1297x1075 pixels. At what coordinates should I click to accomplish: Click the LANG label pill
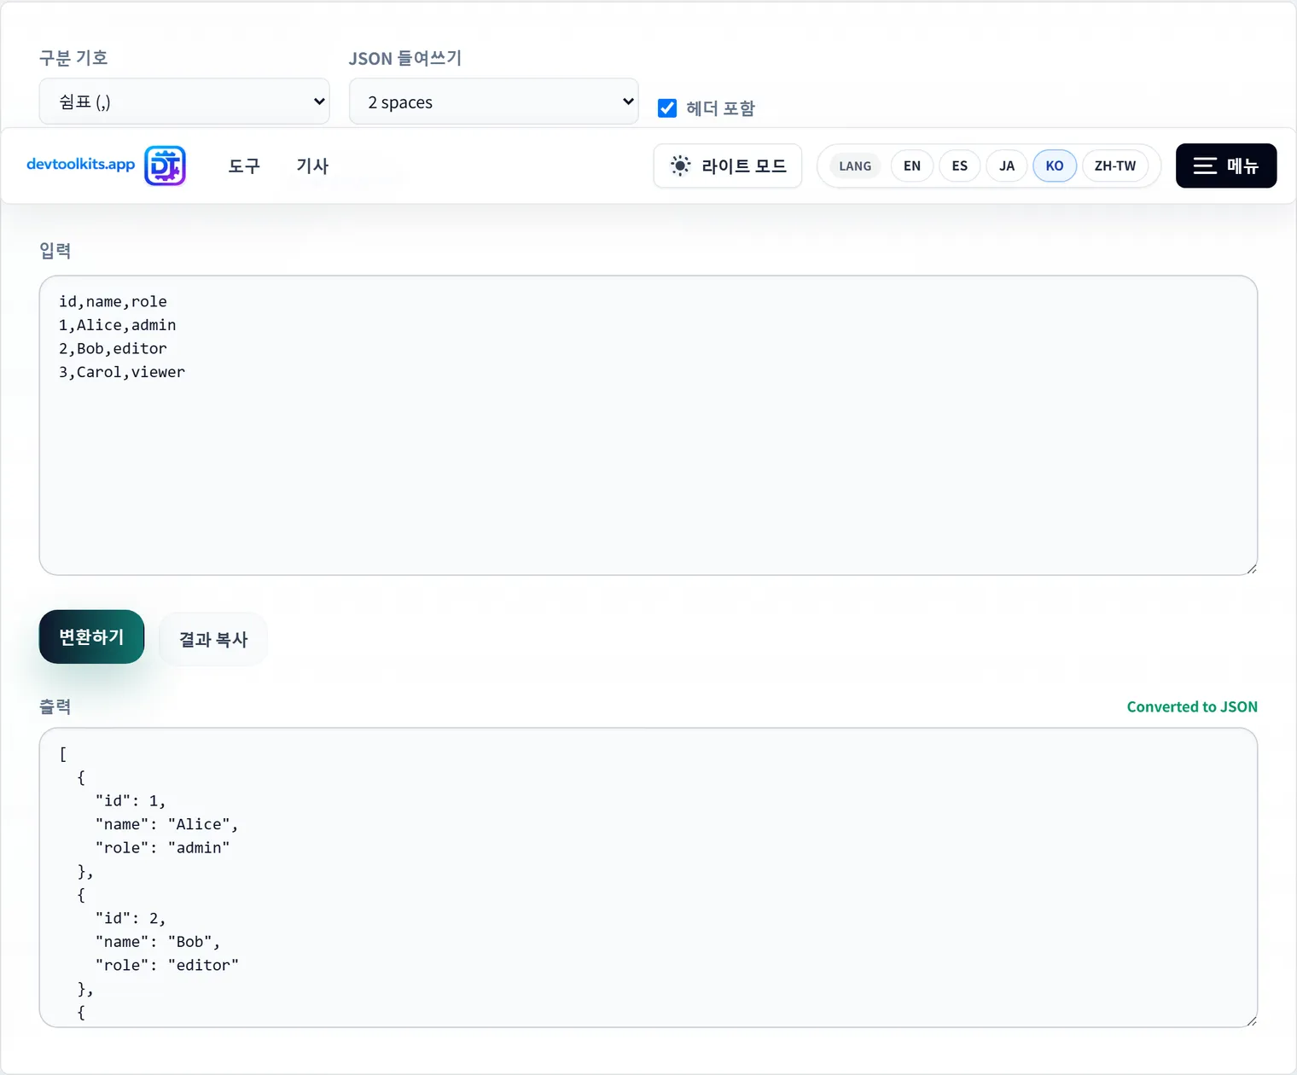coord(855,166)
